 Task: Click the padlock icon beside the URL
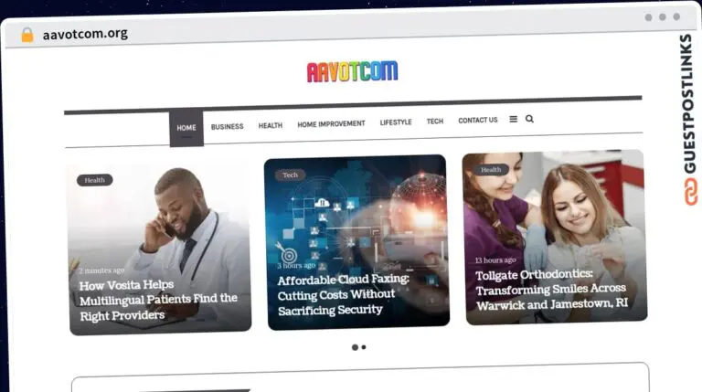point(27,35)
